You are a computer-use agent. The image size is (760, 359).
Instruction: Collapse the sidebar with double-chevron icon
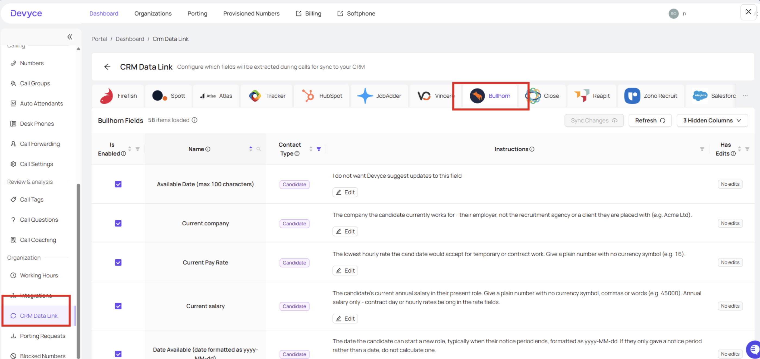(70, 37)
